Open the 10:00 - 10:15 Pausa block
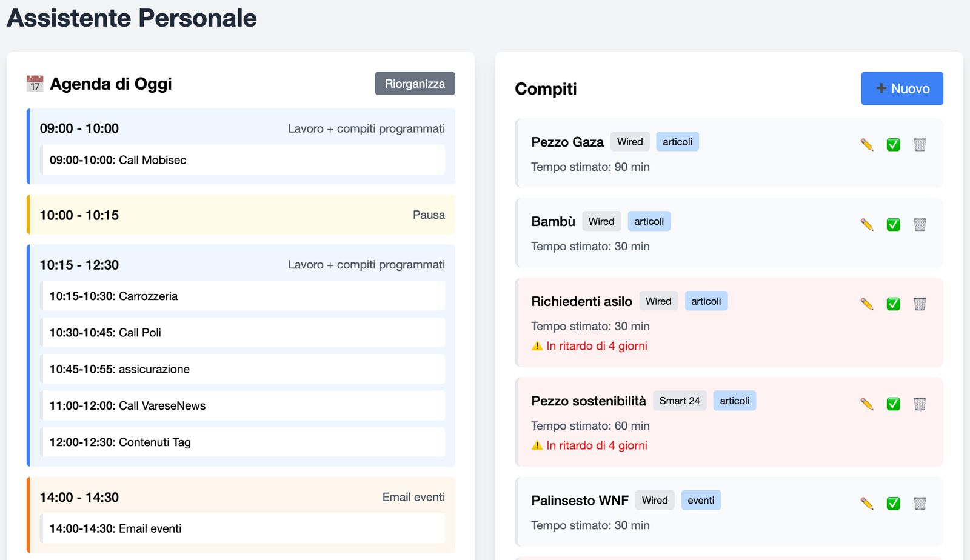This screenshot has height=560, width=970. tap(241, 215)
